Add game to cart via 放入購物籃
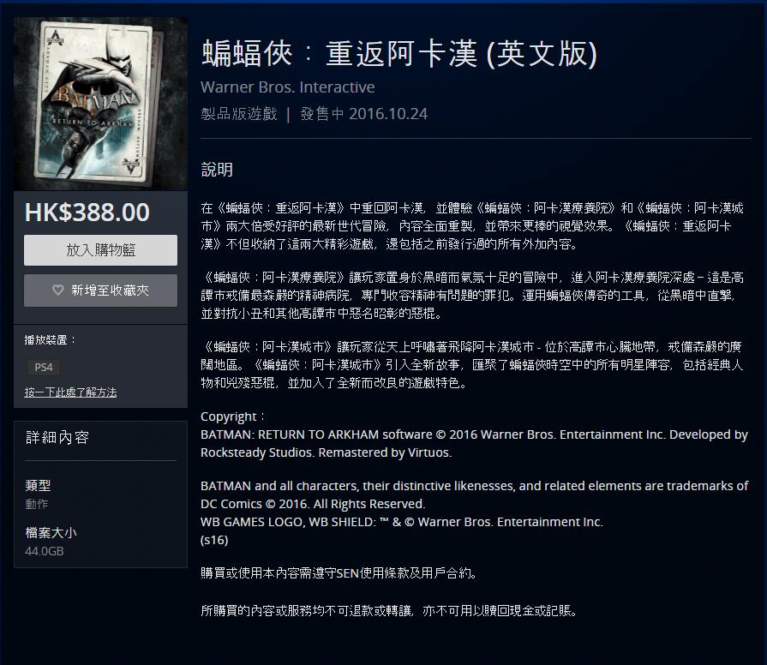The width and height of the screenshot is (767, 665). [x=101, y=250]
